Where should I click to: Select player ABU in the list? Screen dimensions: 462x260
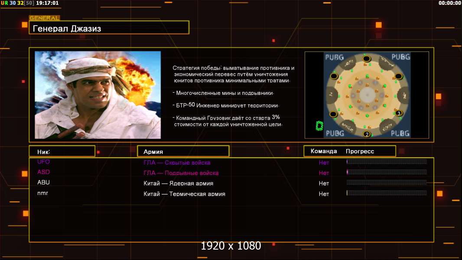pos(43,182)
